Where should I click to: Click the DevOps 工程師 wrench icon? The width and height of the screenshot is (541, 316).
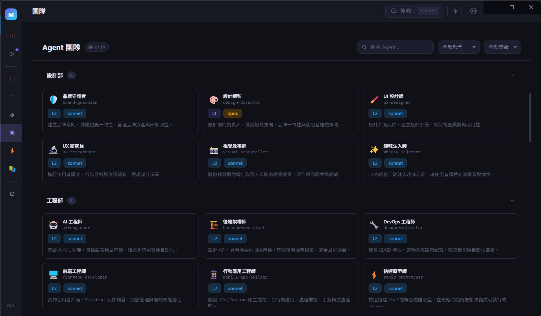[374, 225]
